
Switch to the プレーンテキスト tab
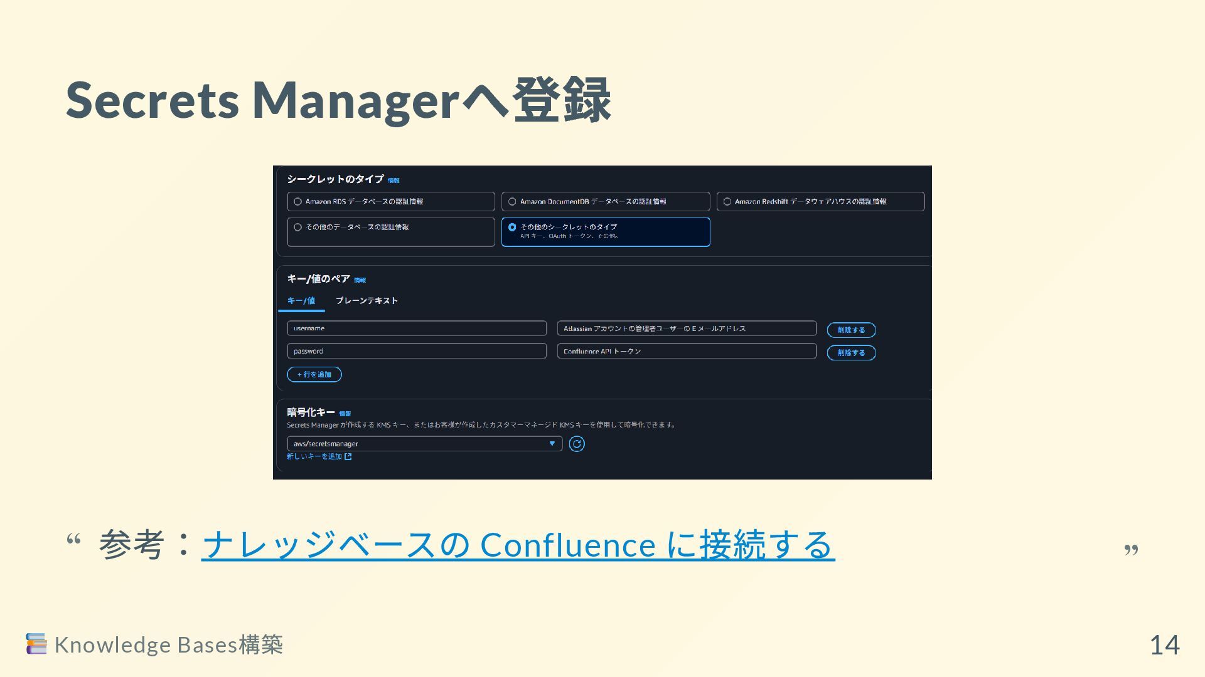(x=367, y=301)
